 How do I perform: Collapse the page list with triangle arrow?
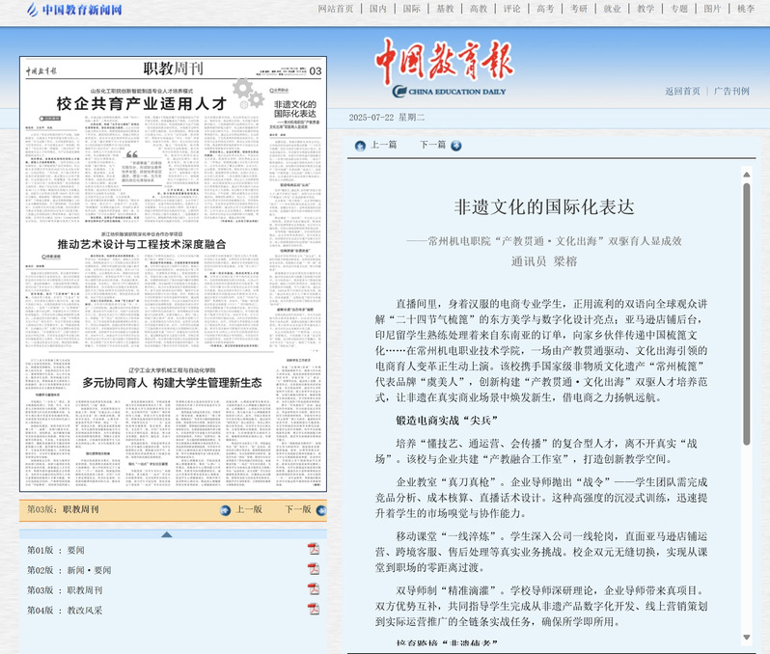(167, 533)
